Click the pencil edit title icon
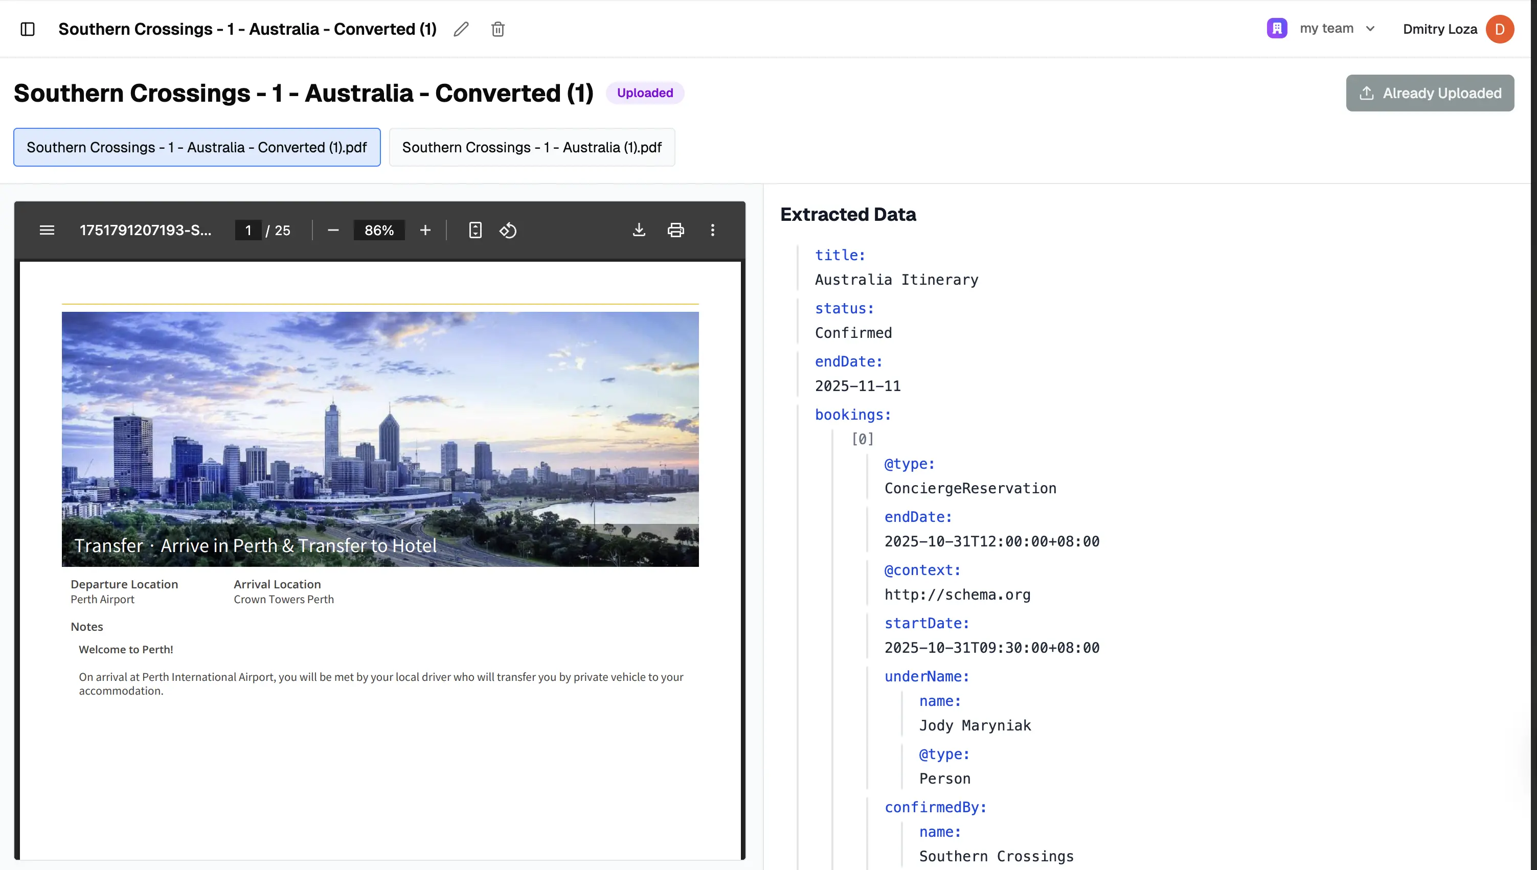The width and height of the screenshot is (1537, 870). click(x=461, y=29)
